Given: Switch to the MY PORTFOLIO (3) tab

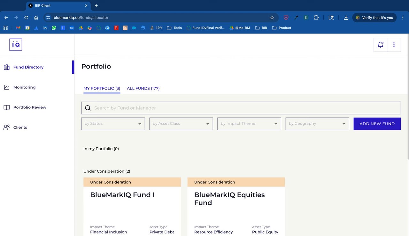Looking at the screenshot, I should click(102, 88).
